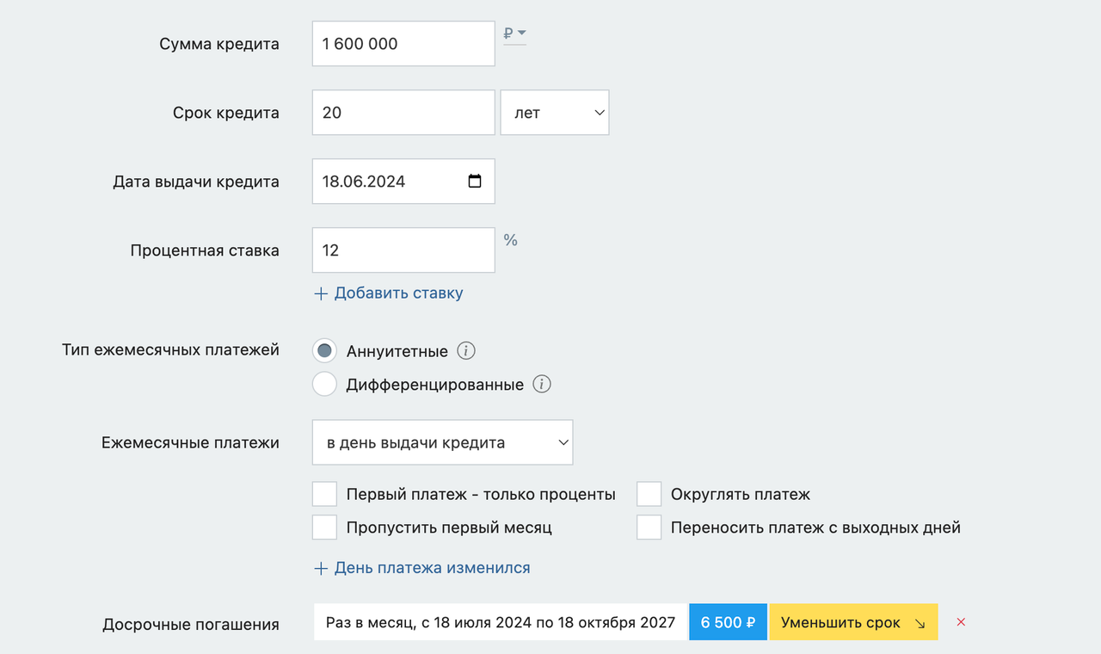Tick 'Переносить платеж с выходных дней'

(x=649, y=527)
